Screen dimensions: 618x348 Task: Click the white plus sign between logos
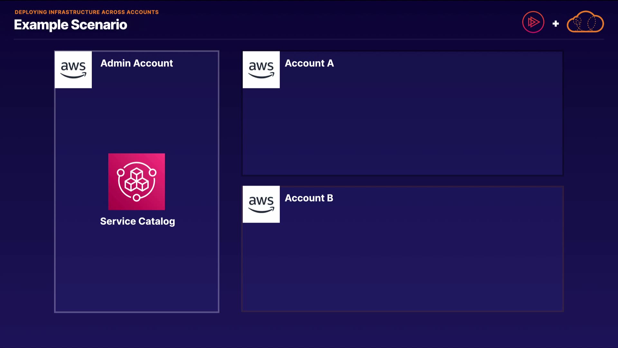pyautogui.click(x=556, y=24)
